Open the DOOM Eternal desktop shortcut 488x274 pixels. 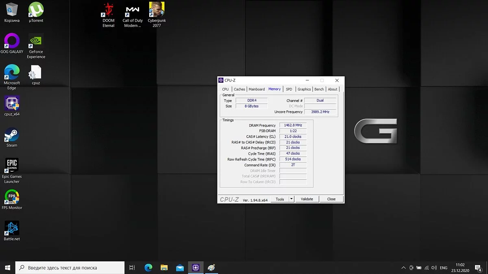coord(108,11)
